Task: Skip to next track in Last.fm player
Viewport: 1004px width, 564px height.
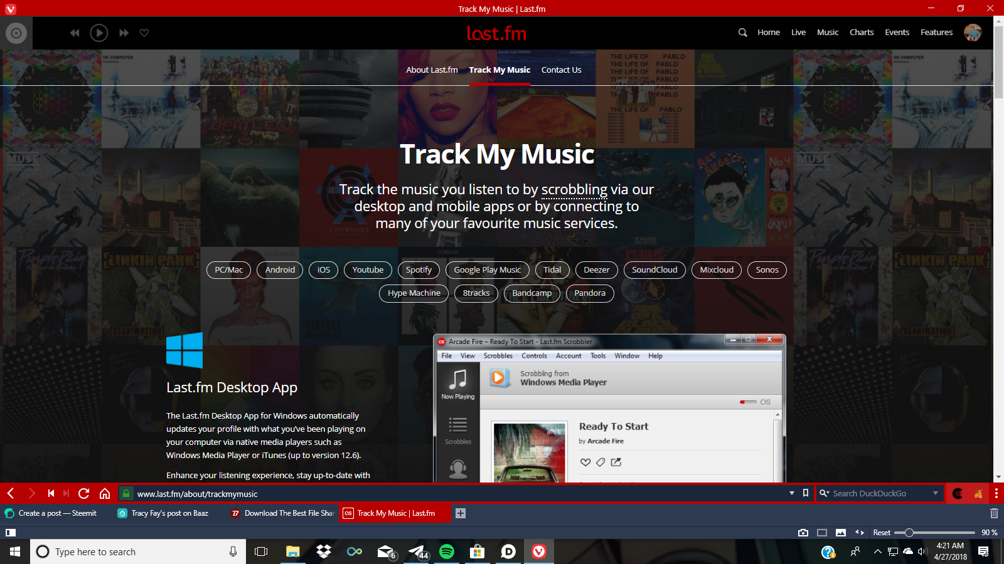Action: [124, 33]
